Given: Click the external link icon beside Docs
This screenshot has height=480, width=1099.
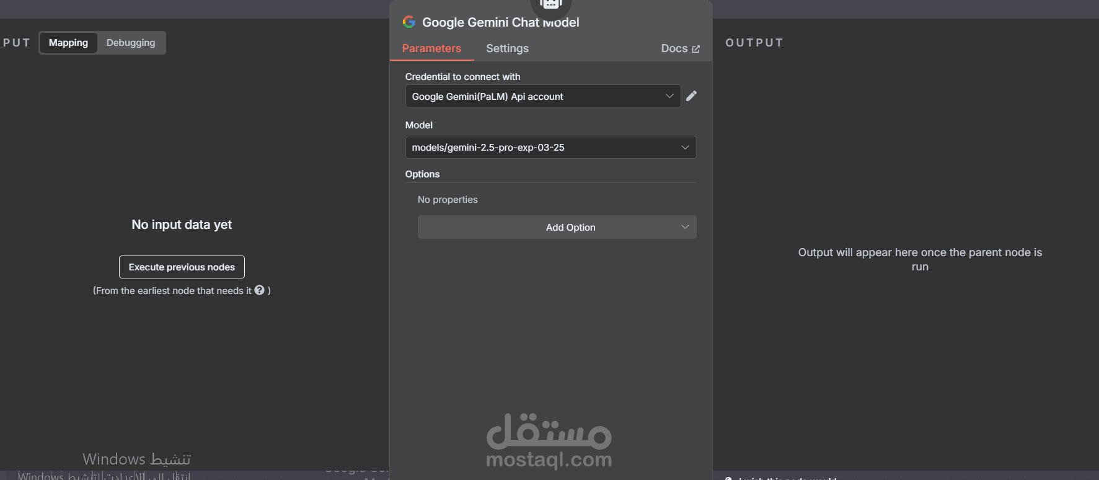Looking at the screenshot, I should 696,49.
